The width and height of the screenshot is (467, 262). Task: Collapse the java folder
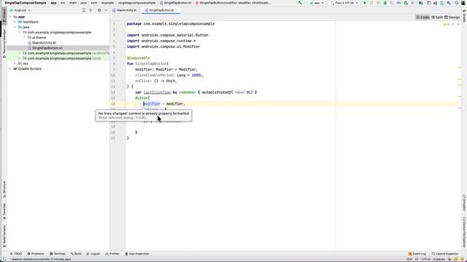(15, 27)
